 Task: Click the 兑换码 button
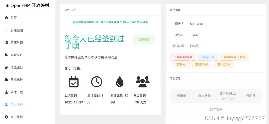[181, 64]
